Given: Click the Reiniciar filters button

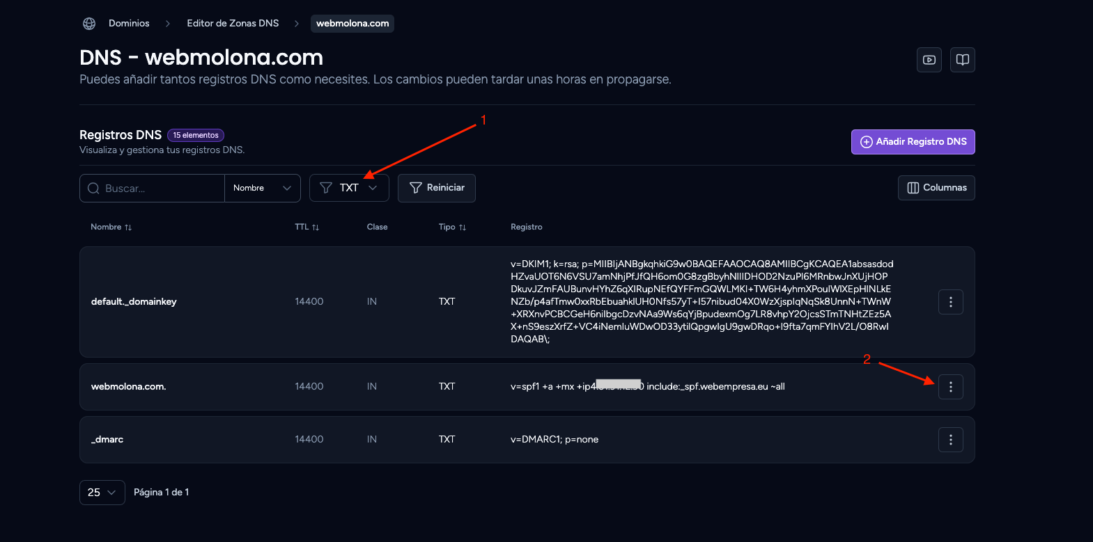Looking at the screenshot, I should 437,188.
